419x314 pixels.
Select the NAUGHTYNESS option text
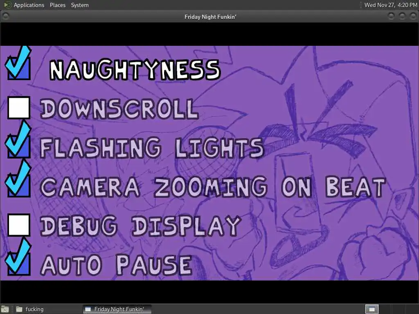click(135, 70)
